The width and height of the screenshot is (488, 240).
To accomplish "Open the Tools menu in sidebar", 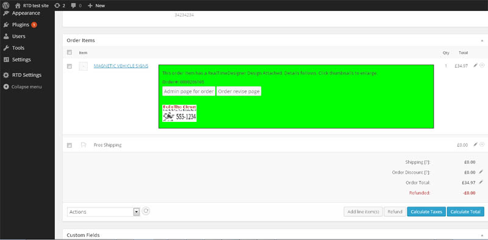I will click(x=18, y=48).
